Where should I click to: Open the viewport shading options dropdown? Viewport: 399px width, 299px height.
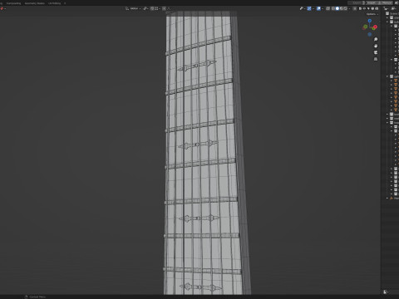tap(349, 8)
